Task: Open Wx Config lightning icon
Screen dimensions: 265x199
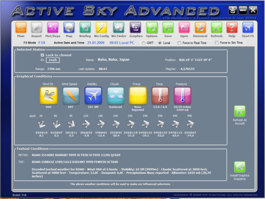Action: click(x=101, y=28)
